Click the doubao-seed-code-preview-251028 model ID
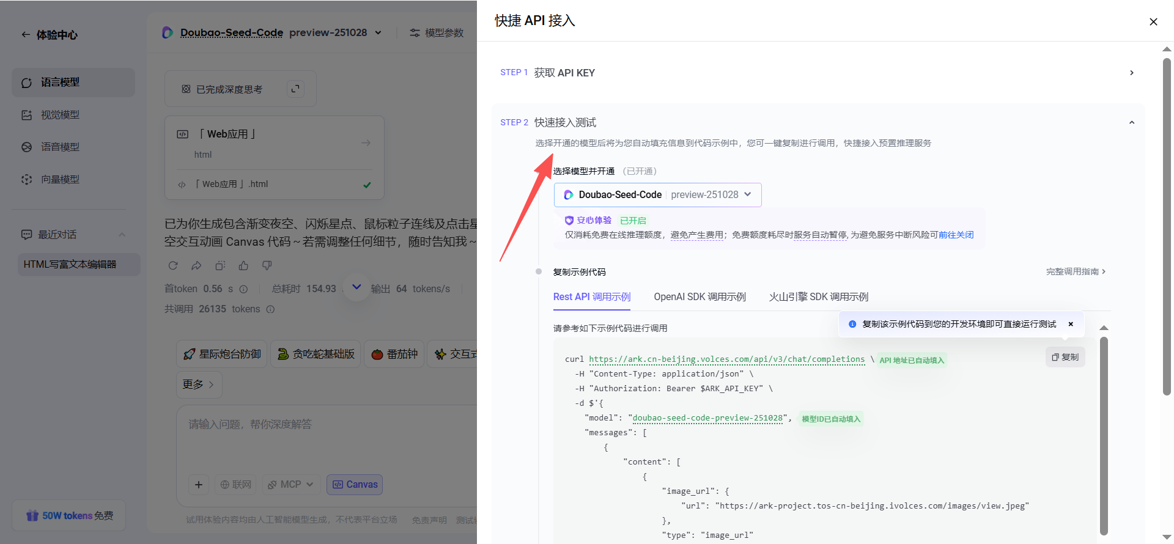This screenshot has height=544, width=1174. 707,418
